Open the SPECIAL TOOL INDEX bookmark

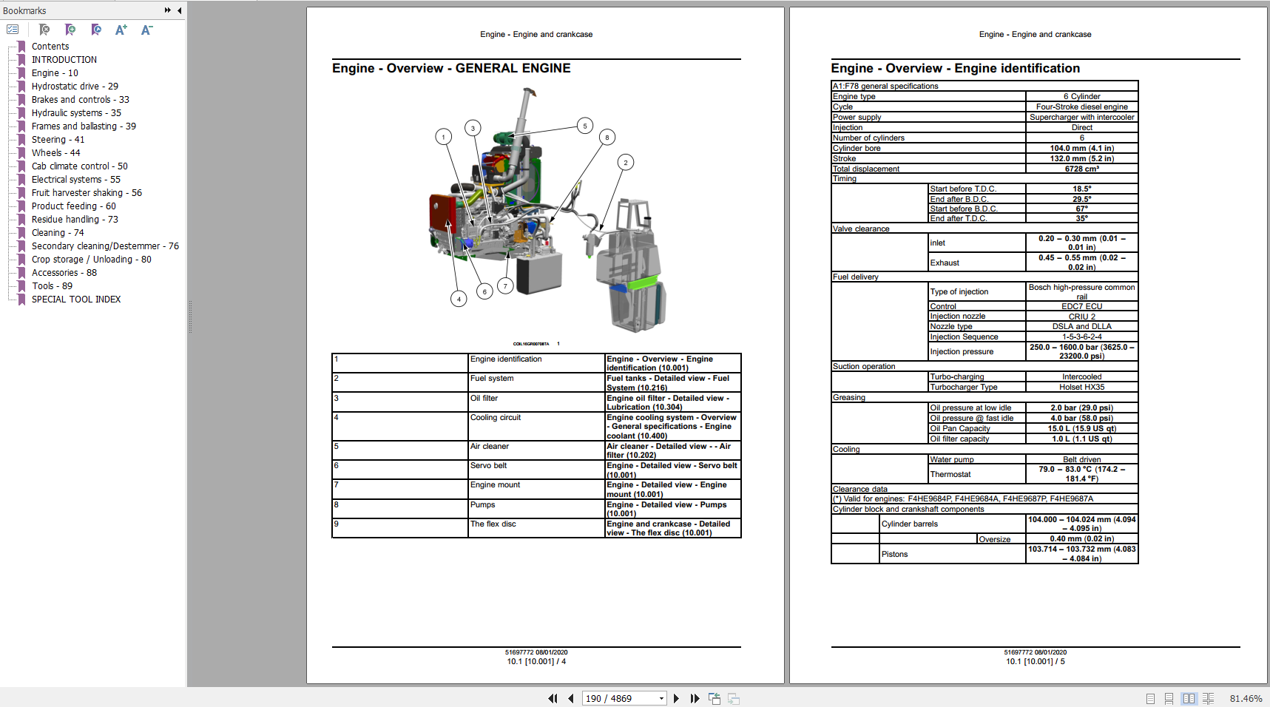76,299
